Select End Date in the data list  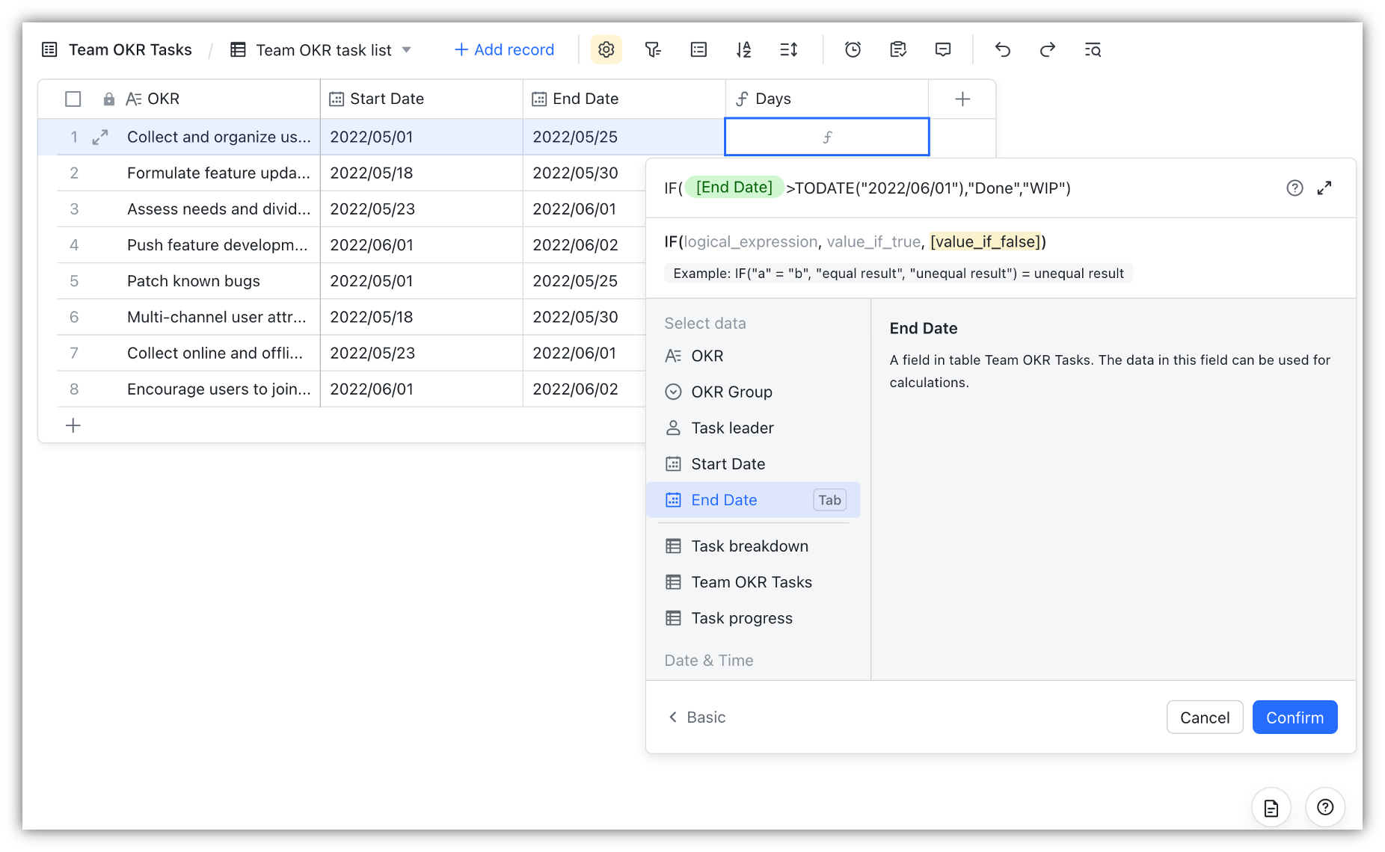tap(724, 500)
